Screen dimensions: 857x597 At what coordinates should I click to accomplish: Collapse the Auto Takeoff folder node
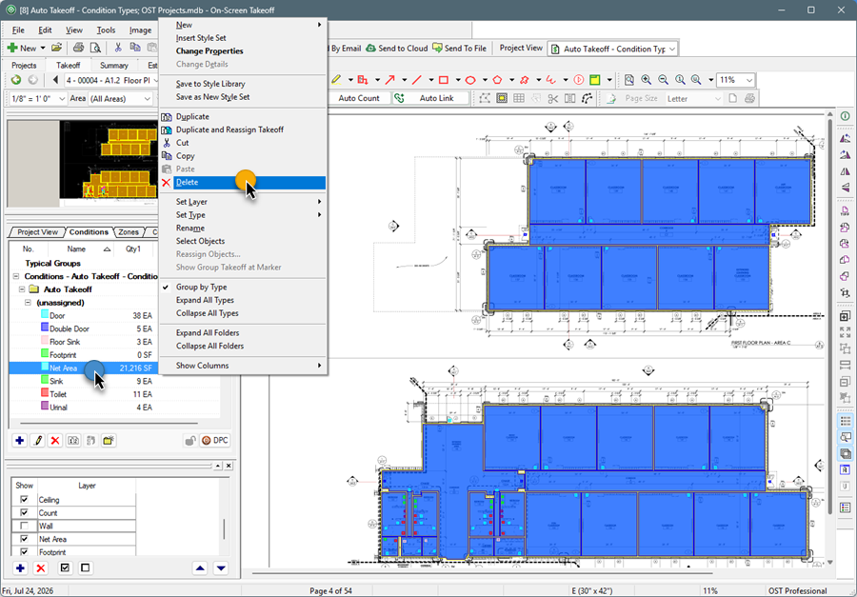click(x=23, y=289)
